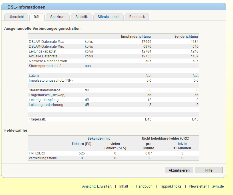Viewport: 233px width, 195px height.
Task: Select the value 6976
Action: point(147,47)
